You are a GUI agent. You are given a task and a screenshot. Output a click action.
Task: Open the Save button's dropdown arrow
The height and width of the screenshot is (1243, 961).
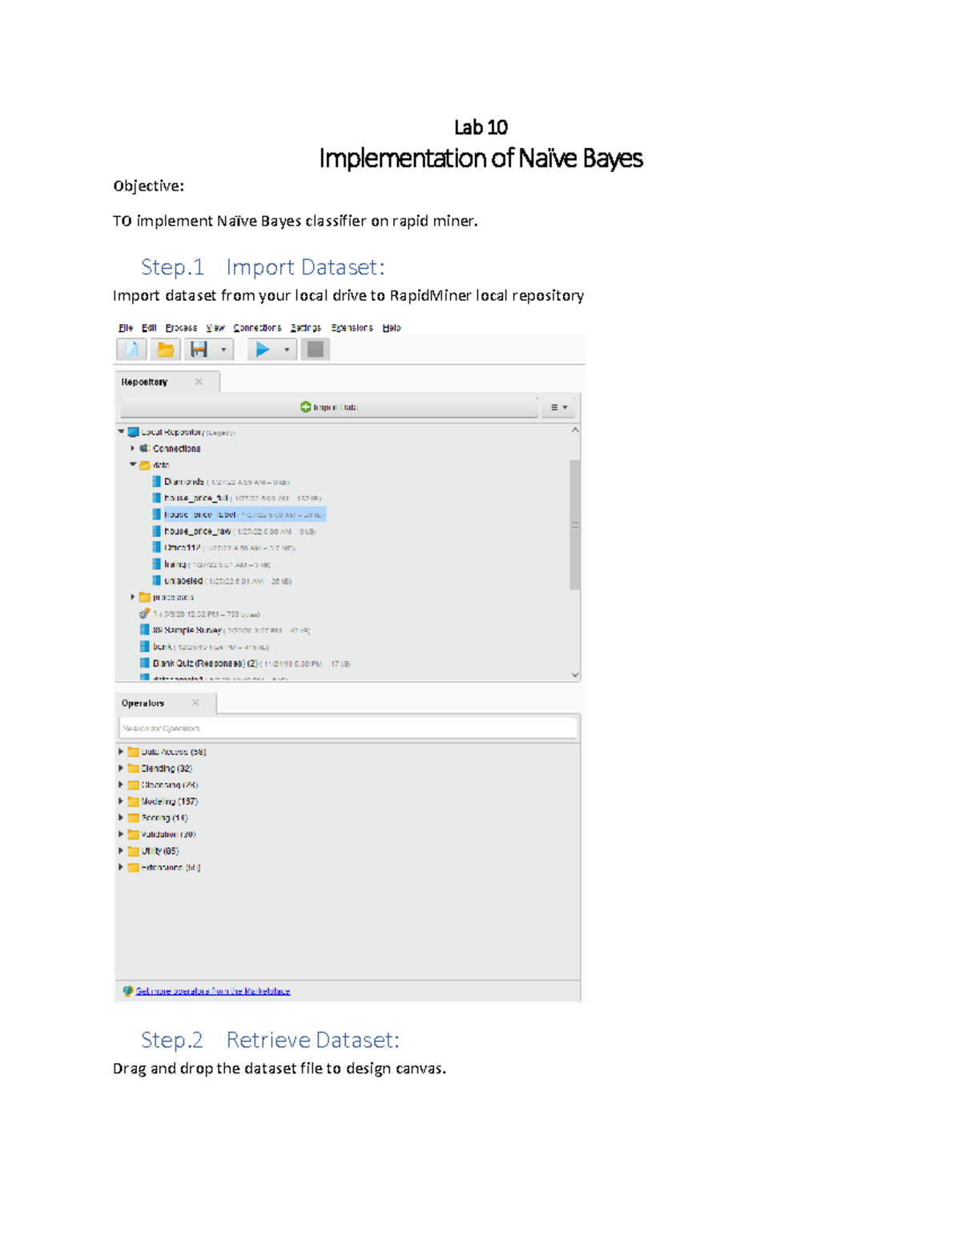click(224, 350)
